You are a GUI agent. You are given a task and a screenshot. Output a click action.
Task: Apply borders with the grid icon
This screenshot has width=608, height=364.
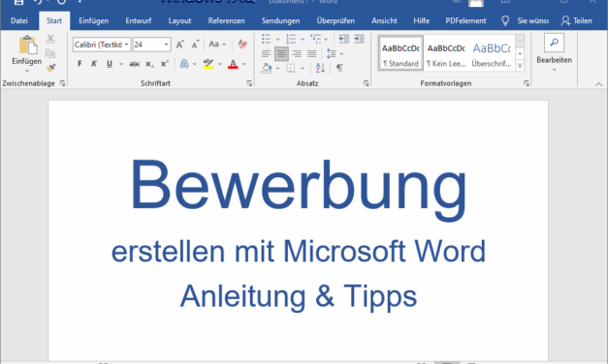[291, 68]
